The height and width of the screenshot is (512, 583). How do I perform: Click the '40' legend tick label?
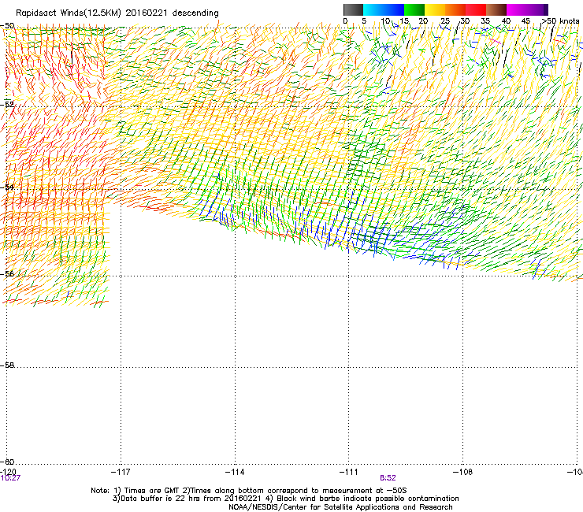506,21
